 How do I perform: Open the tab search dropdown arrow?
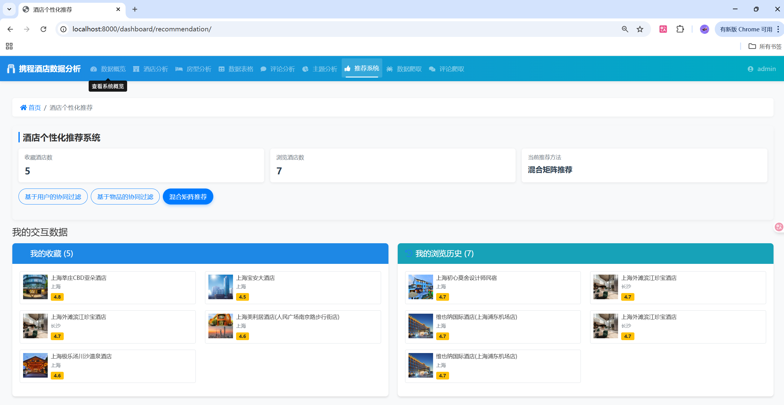(x=9, y=9)
